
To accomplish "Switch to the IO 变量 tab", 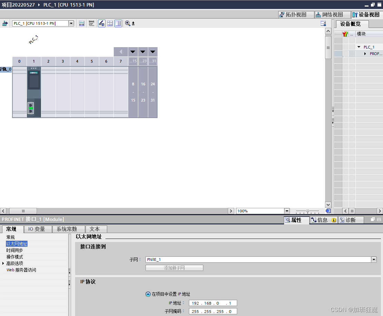I will click(38, 229).
